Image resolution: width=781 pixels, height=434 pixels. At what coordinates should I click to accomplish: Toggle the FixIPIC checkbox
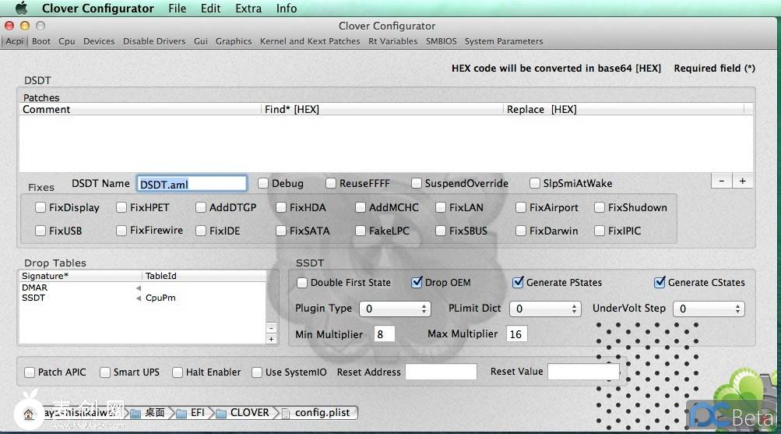[600, 231]
